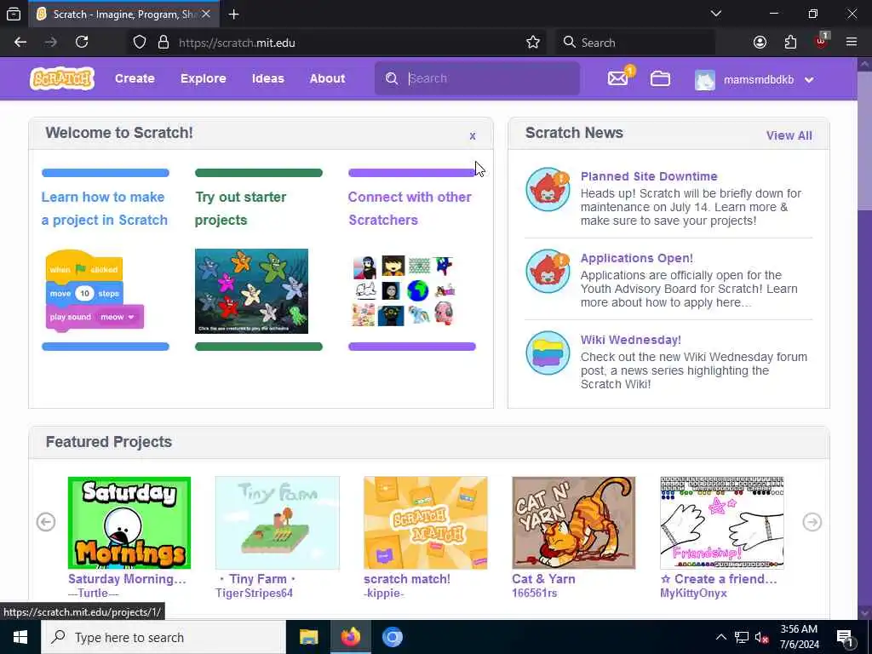The height and width of the screenshot is (654, 872).
Task: Go back with browser back arrow
Action: 20,43
